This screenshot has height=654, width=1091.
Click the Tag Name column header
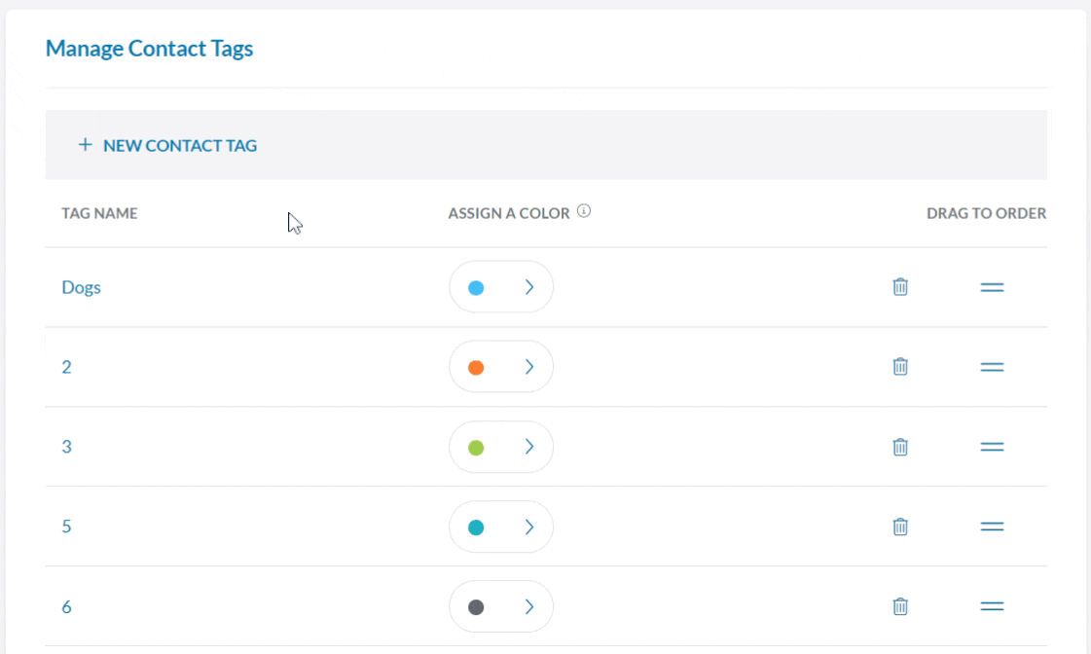99,213
